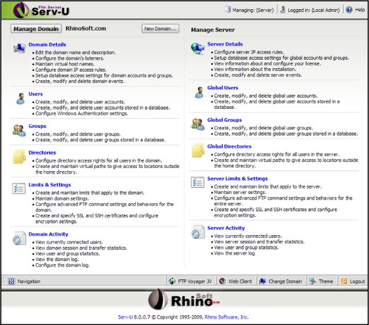369x325 pixels.
Task: Click the Groups two-person icon
Action: pyautogui.click(x=19, y=130)
